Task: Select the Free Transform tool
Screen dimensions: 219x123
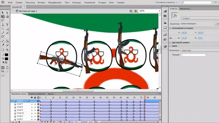Action: click(x=3, y=16)
